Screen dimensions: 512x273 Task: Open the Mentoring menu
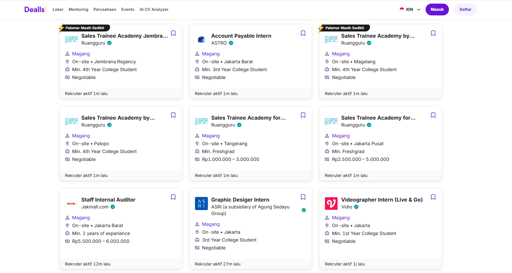coord(79,10)
